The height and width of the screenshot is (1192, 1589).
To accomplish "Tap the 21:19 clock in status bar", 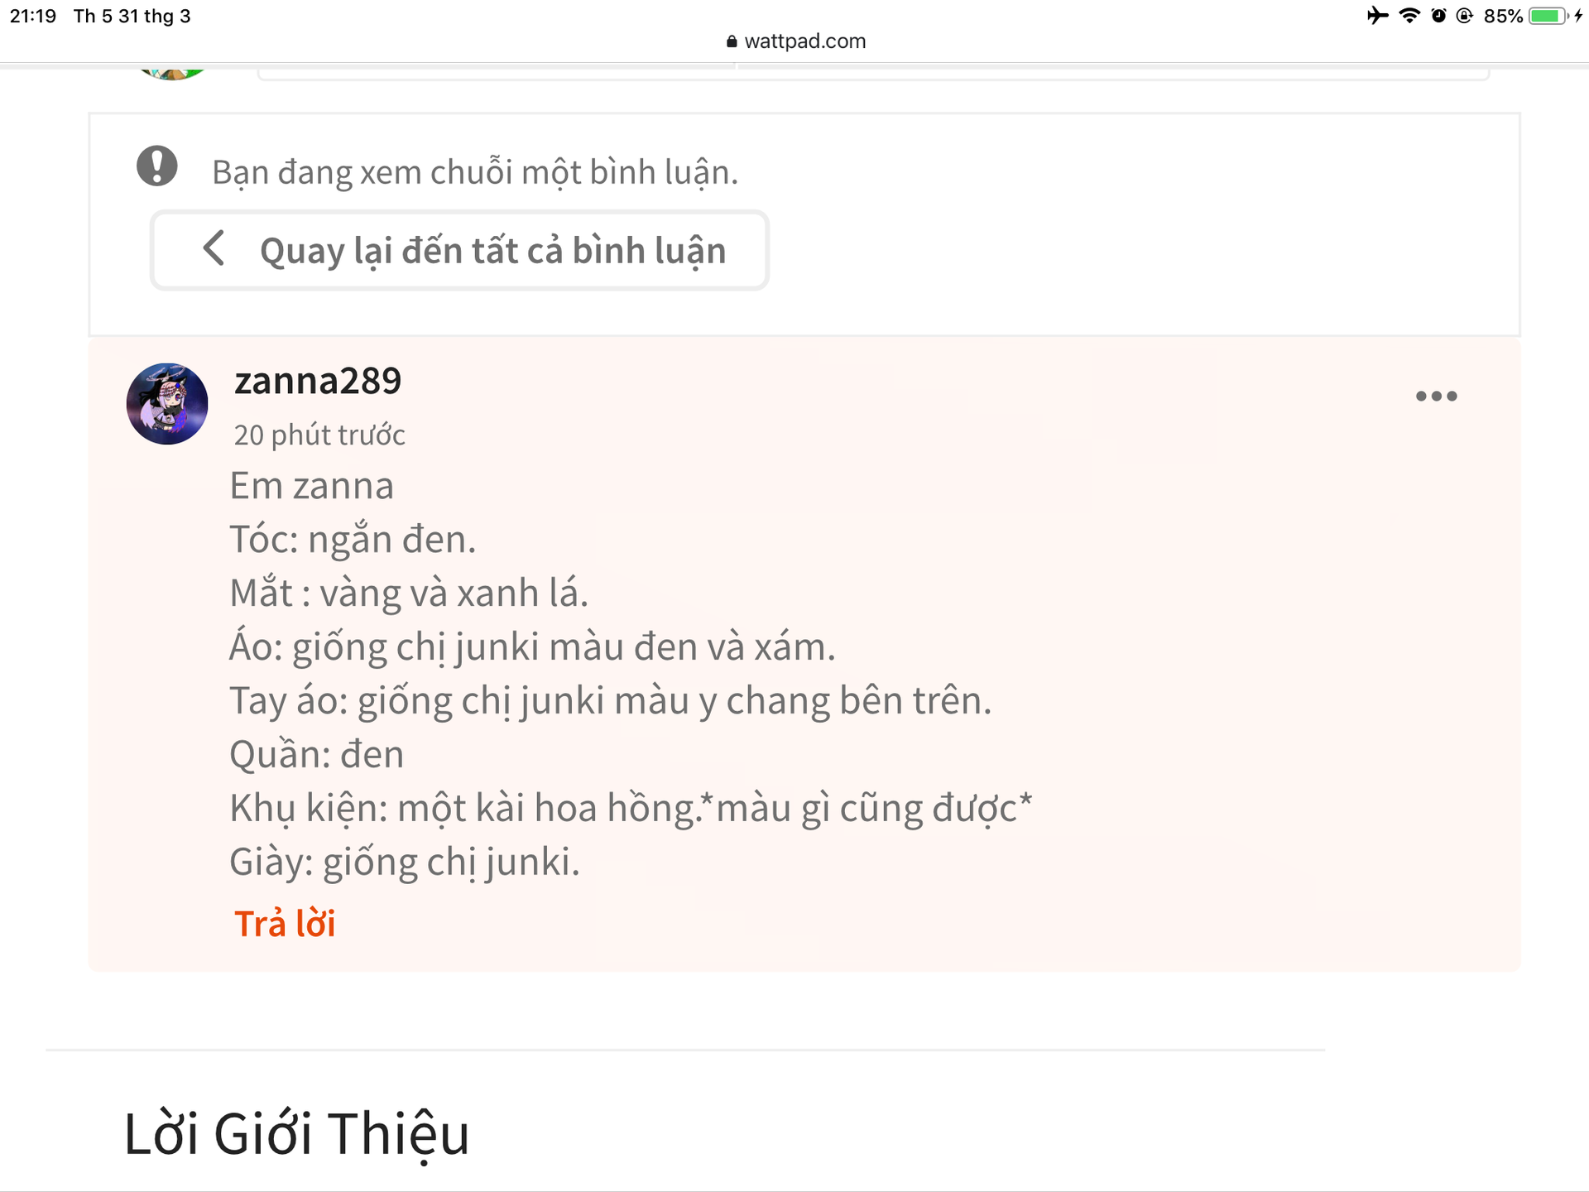I will (33, 17).
